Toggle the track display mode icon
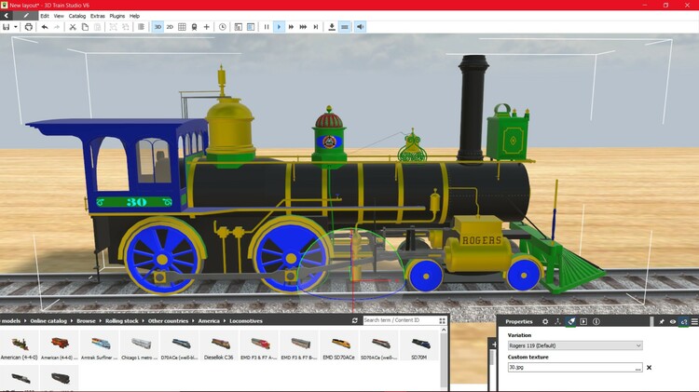699x392 pixels. pos(345,27)
